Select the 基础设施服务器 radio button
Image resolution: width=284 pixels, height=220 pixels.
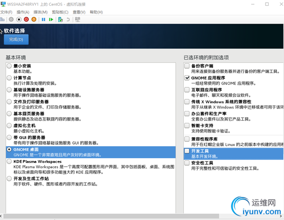(x=9, y=90)
